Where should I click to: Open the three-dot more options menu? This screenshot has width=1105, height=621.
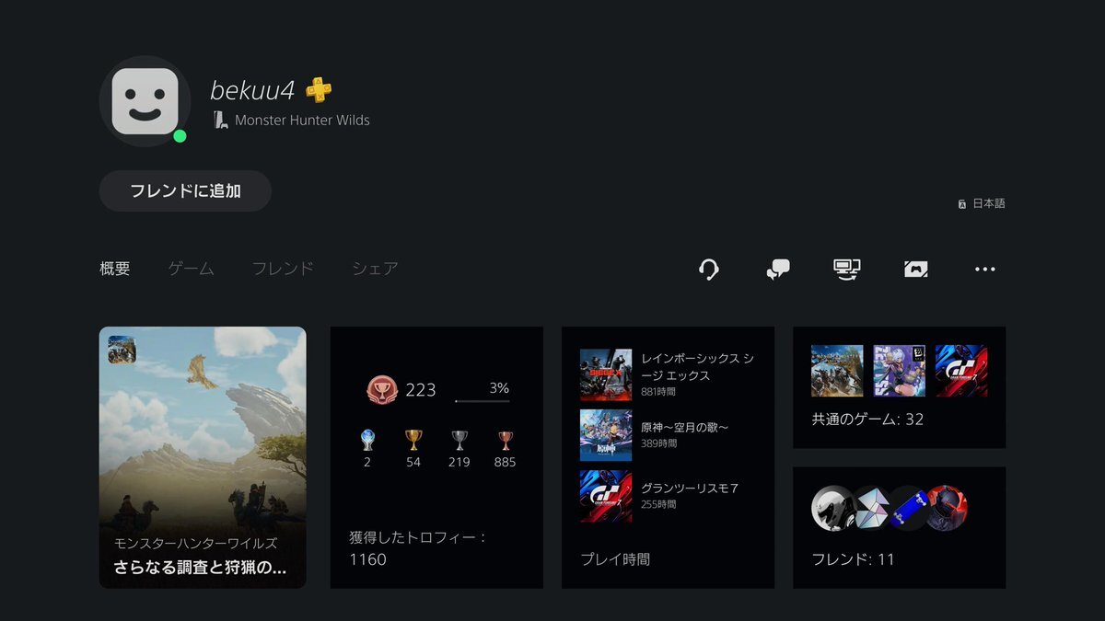985,269
